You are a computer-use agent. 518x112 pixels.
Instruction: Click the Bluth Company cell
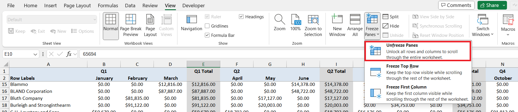(48, 98)
